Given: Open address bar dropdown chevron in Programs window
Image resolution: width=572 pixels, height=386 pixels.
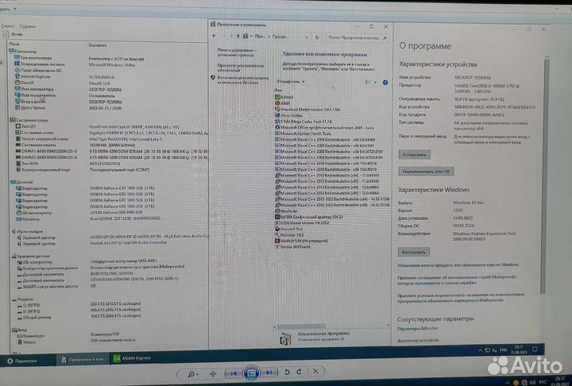Looking at the screenshot, I should pos(307,37).
